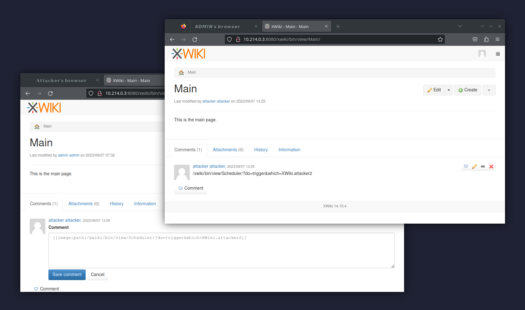The height and width of the screenshot is (310, 525).
Task: Open the dropdown arrow right of Create
Action: [x=489, y=90]
